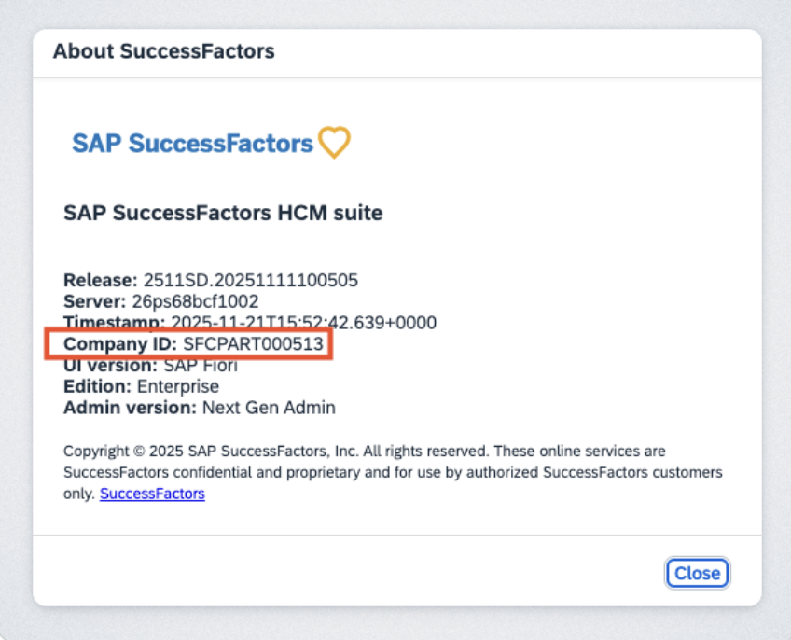The height and width of the screenshot is (640, 791).
Task: Click the Release label
Action: (100, 280)
